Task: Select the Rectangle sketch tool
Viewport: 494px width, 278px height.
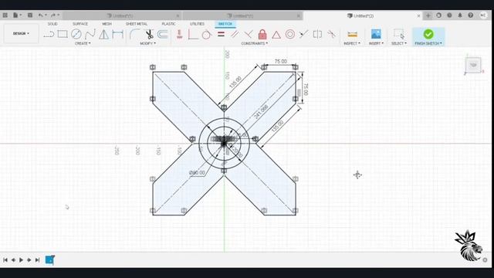Action: (63, 34)
